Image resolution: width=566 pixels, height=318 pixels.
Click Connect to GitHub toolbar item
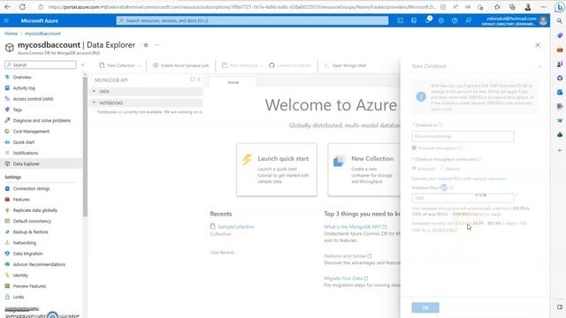click(x=290, y=65)
